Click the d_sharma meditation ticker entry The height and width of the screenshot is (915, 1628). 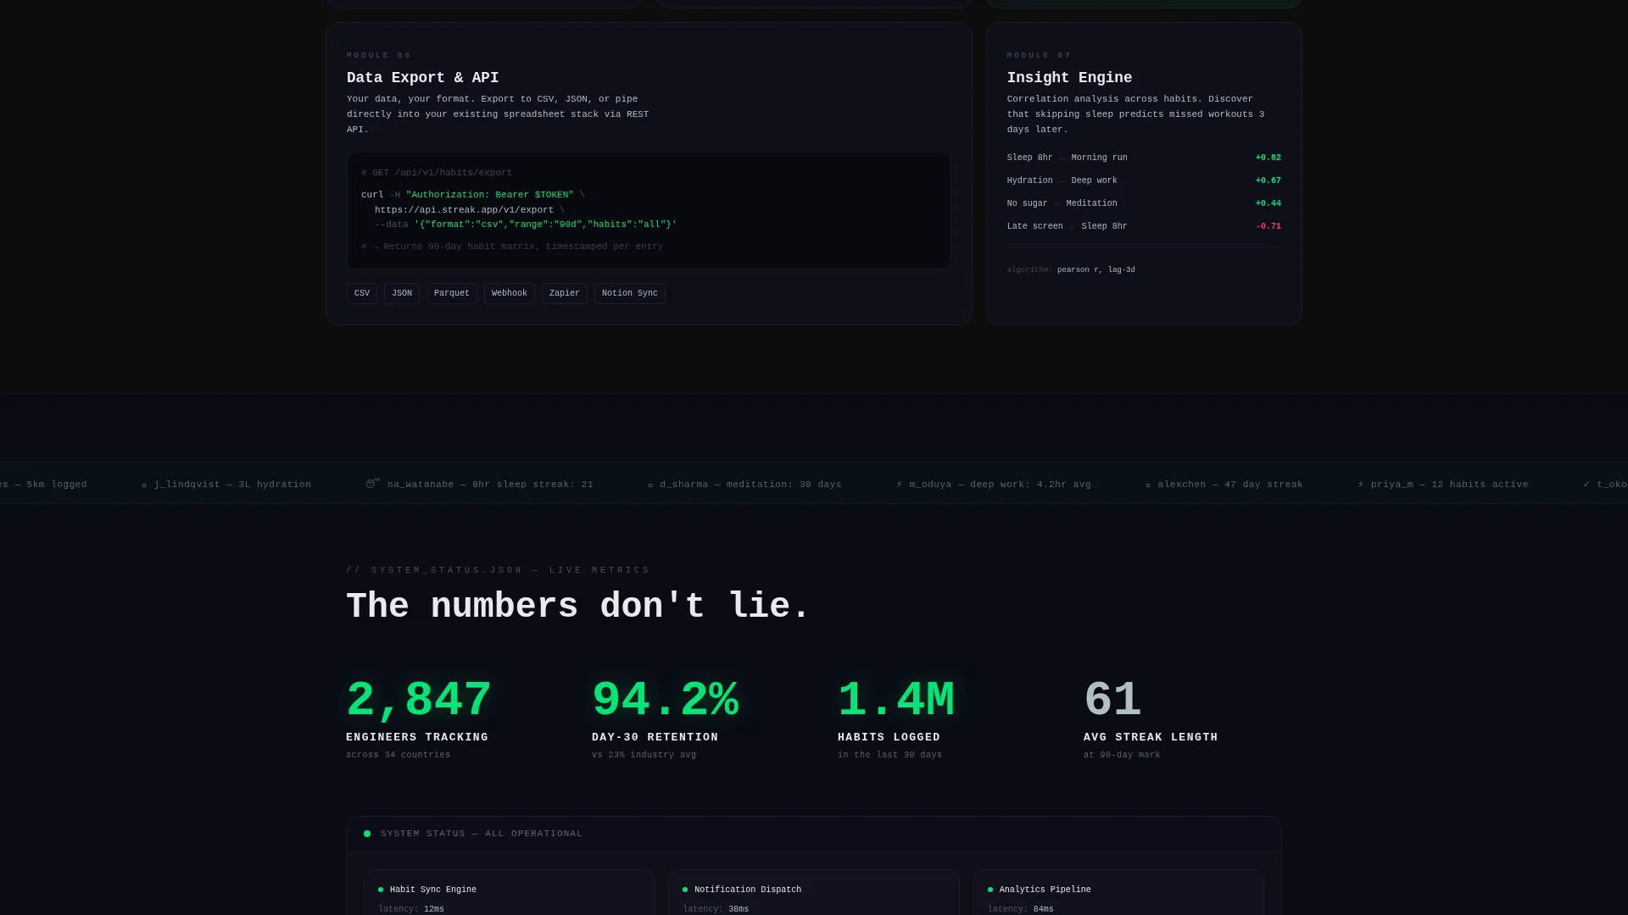[744, 485]
